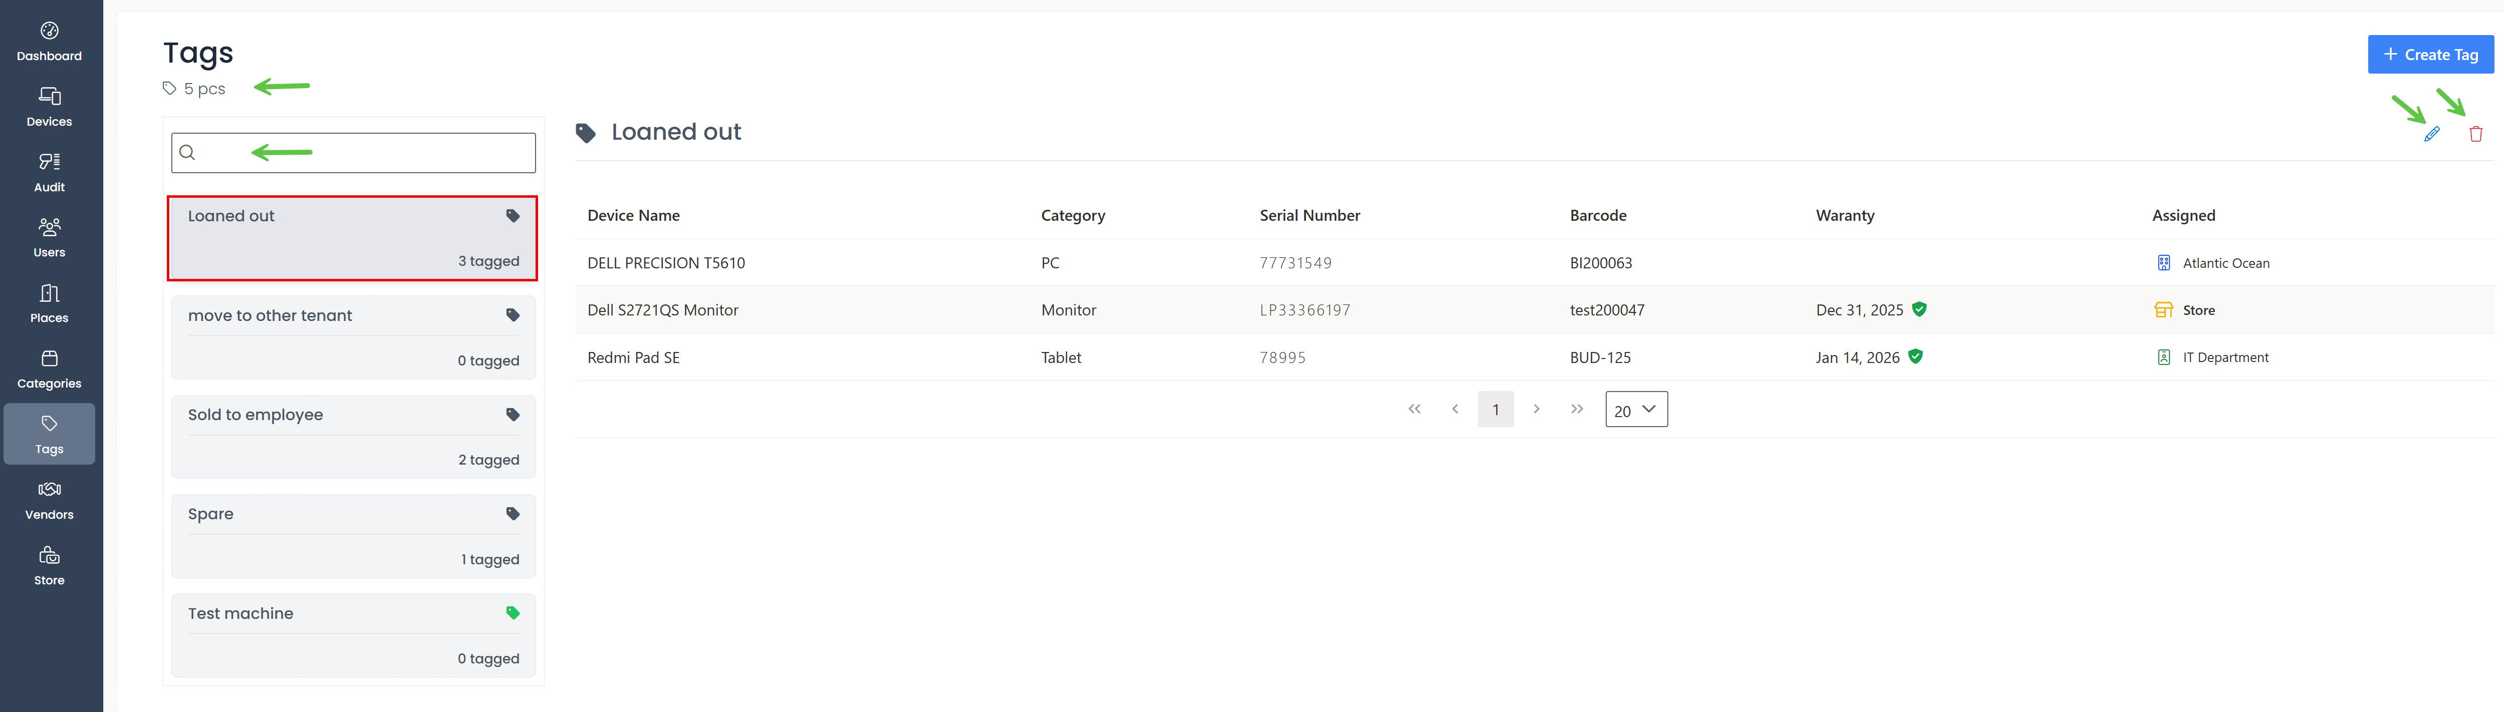This screenshot has height=712, width=2504.
Task: Click the Create Tag button
Action: point(2430,55)
